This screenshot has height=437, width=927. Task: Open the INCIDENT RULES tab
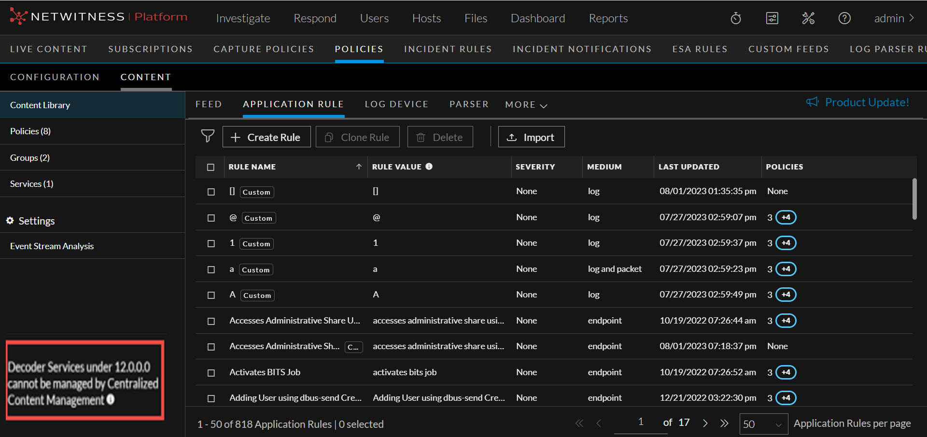click(x=448, y=49)
